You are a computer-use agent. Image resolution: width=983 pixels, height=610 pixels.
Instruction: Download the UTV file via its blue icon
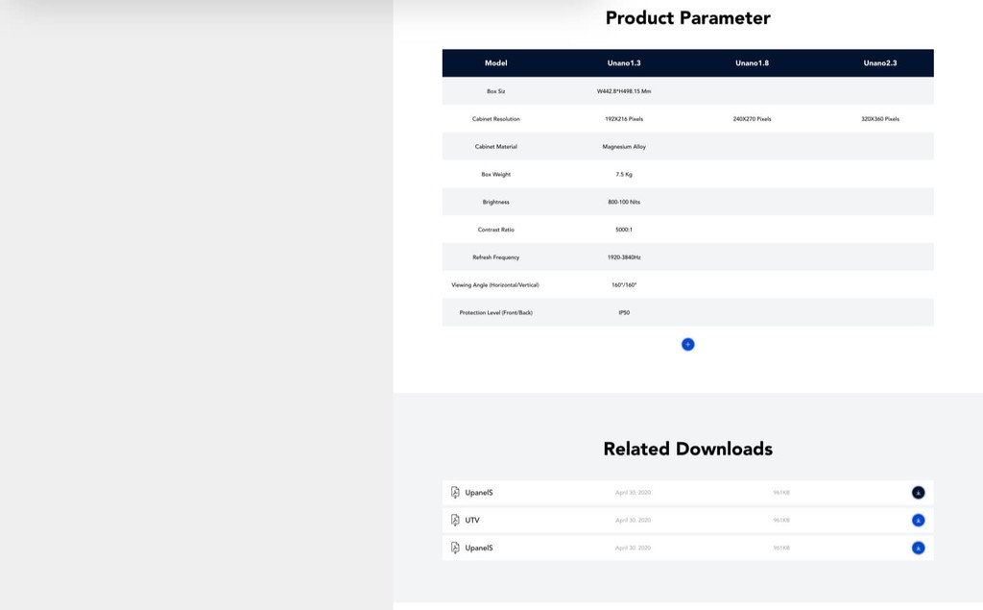pos(918,521)
